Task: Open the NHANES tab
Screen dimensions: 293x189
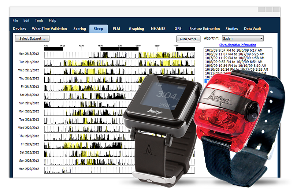Action: click(158, 29)
